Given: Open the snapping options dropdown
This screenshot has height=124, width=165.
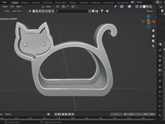Looking at the screenshot, I should point(68,7).
